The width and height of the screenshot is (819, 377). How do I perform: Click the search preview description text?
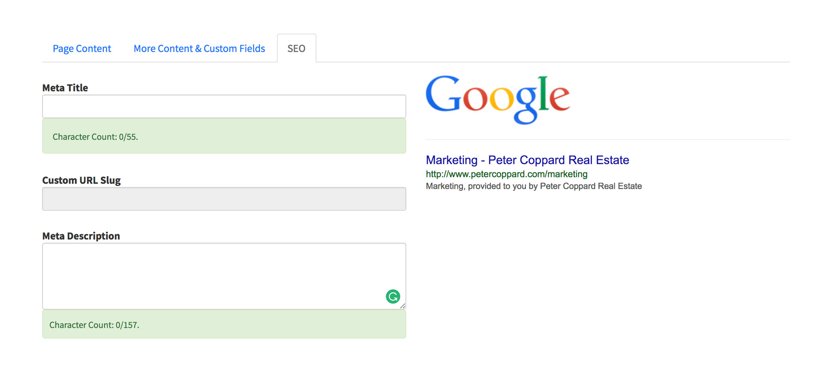point(534,186)
